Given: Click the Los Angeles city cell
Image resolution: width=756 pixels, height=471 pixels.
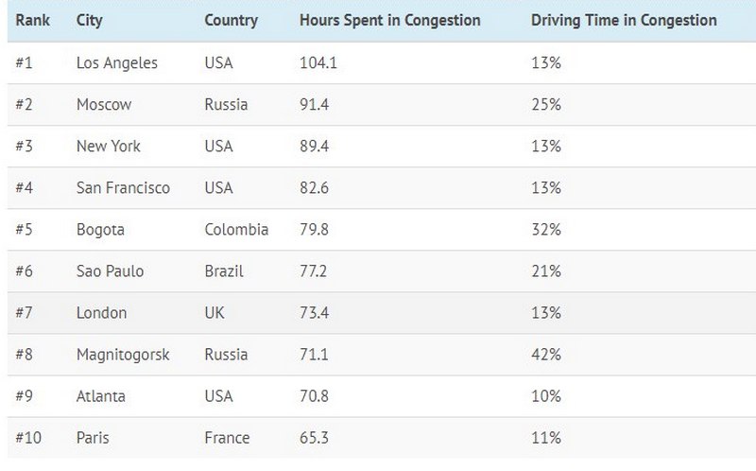Looking at the screenshot, I should (x=116, y=63).
